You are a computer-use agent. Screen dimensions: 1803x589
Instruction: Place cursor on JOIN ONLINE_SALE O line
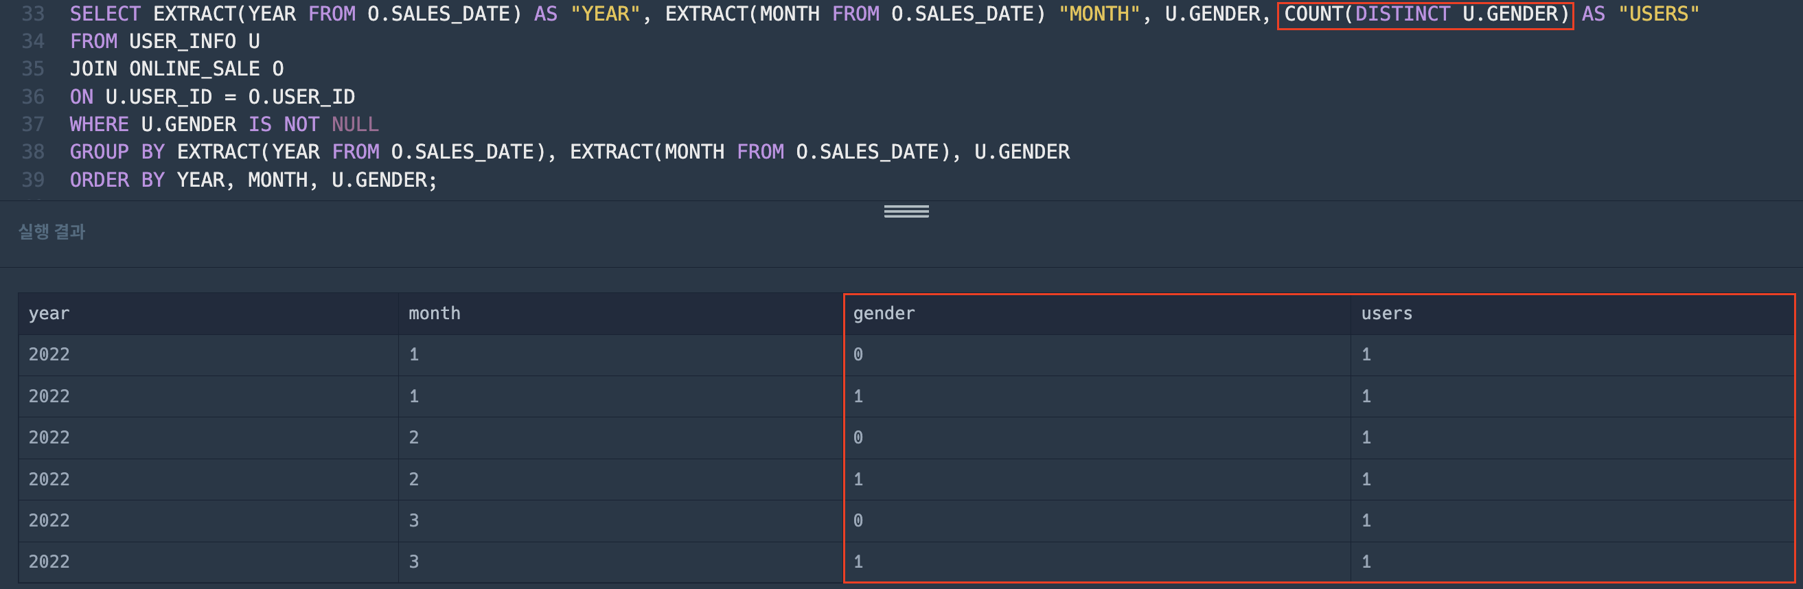coord(177,69)
